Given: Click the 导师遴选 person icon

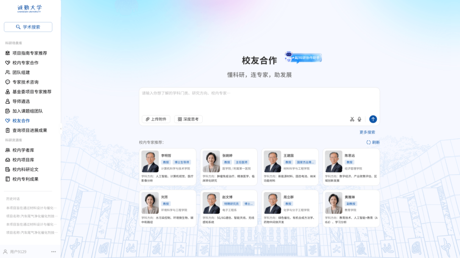Looking at the screenshot, I should [8, 101].
